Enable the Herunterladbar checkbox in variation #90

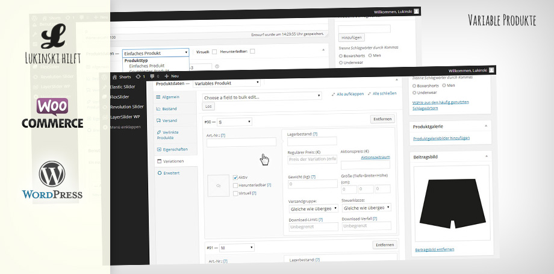(x=235, y=185)
